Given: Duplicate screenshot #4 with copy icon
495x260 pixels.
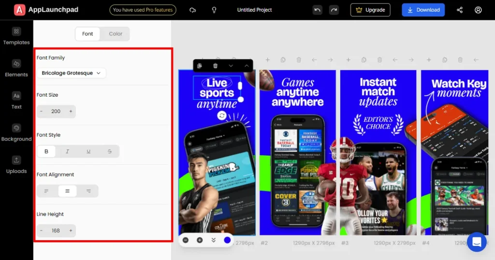Looking at the screenshot, I should (445, 59).
